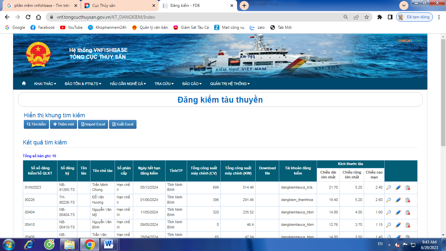Open browser home page icon
The image size is (446, 251).
click(x=39, y=17)
